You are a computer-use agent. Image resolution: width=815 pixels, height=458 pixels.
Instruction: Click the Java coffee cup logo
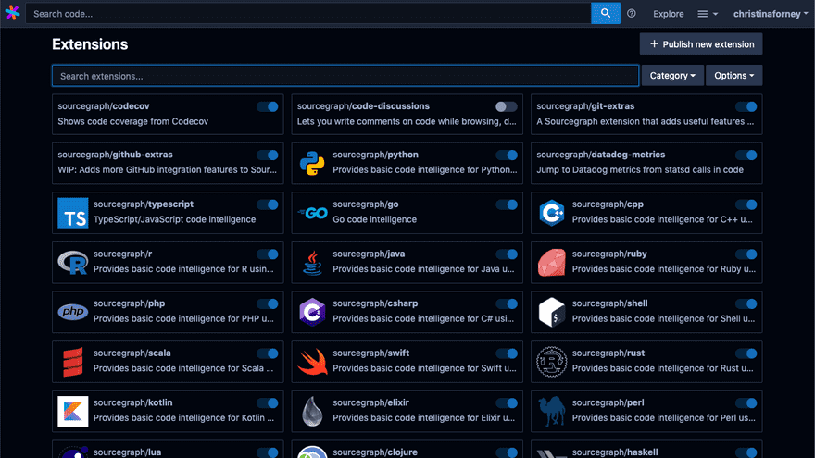(312, 262)
